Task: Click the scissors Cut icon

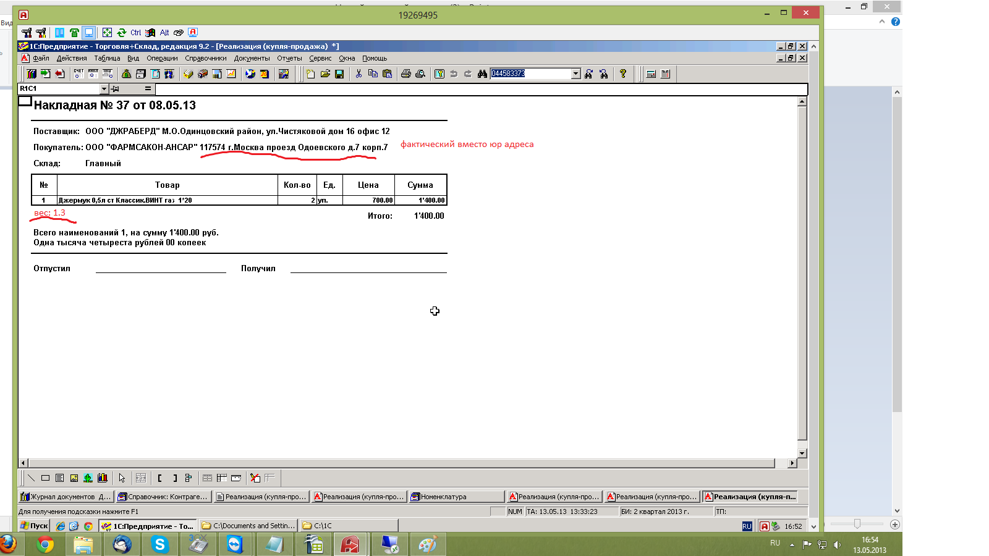Action: click(x=359, y=74)
